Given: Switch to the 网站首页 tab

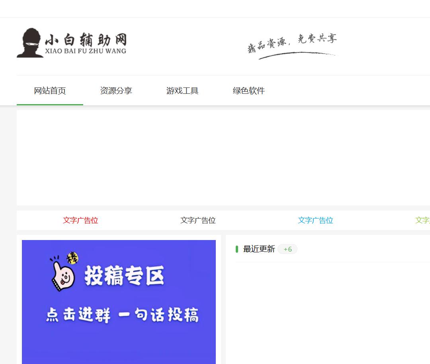Looking at the screenshot, I should click(50, 91).
